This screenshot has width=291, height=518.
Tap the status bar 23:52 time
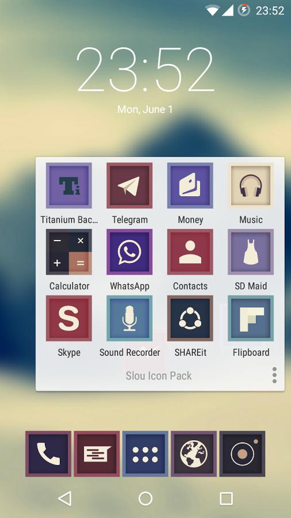(270, 10)
